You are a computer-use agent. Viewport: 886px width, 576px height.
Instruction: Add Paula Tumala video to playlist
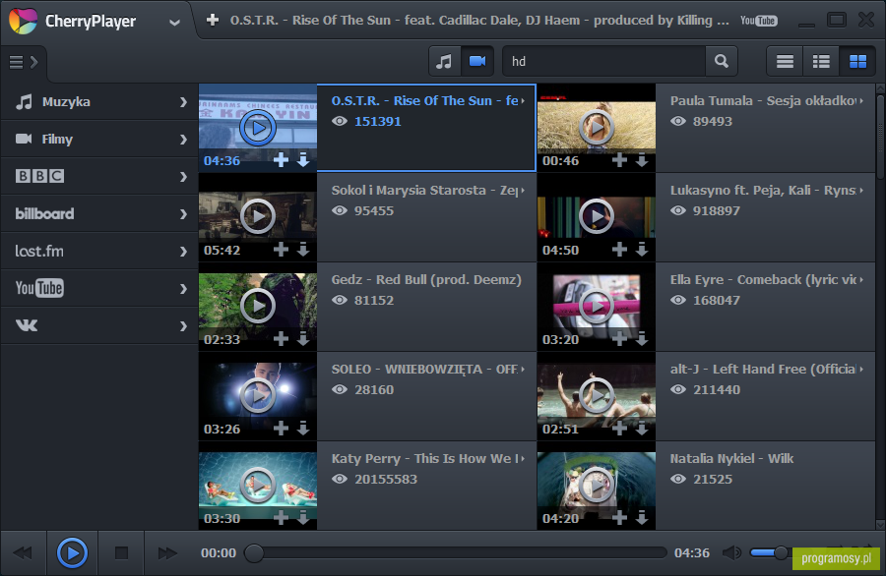coord(620,160)
